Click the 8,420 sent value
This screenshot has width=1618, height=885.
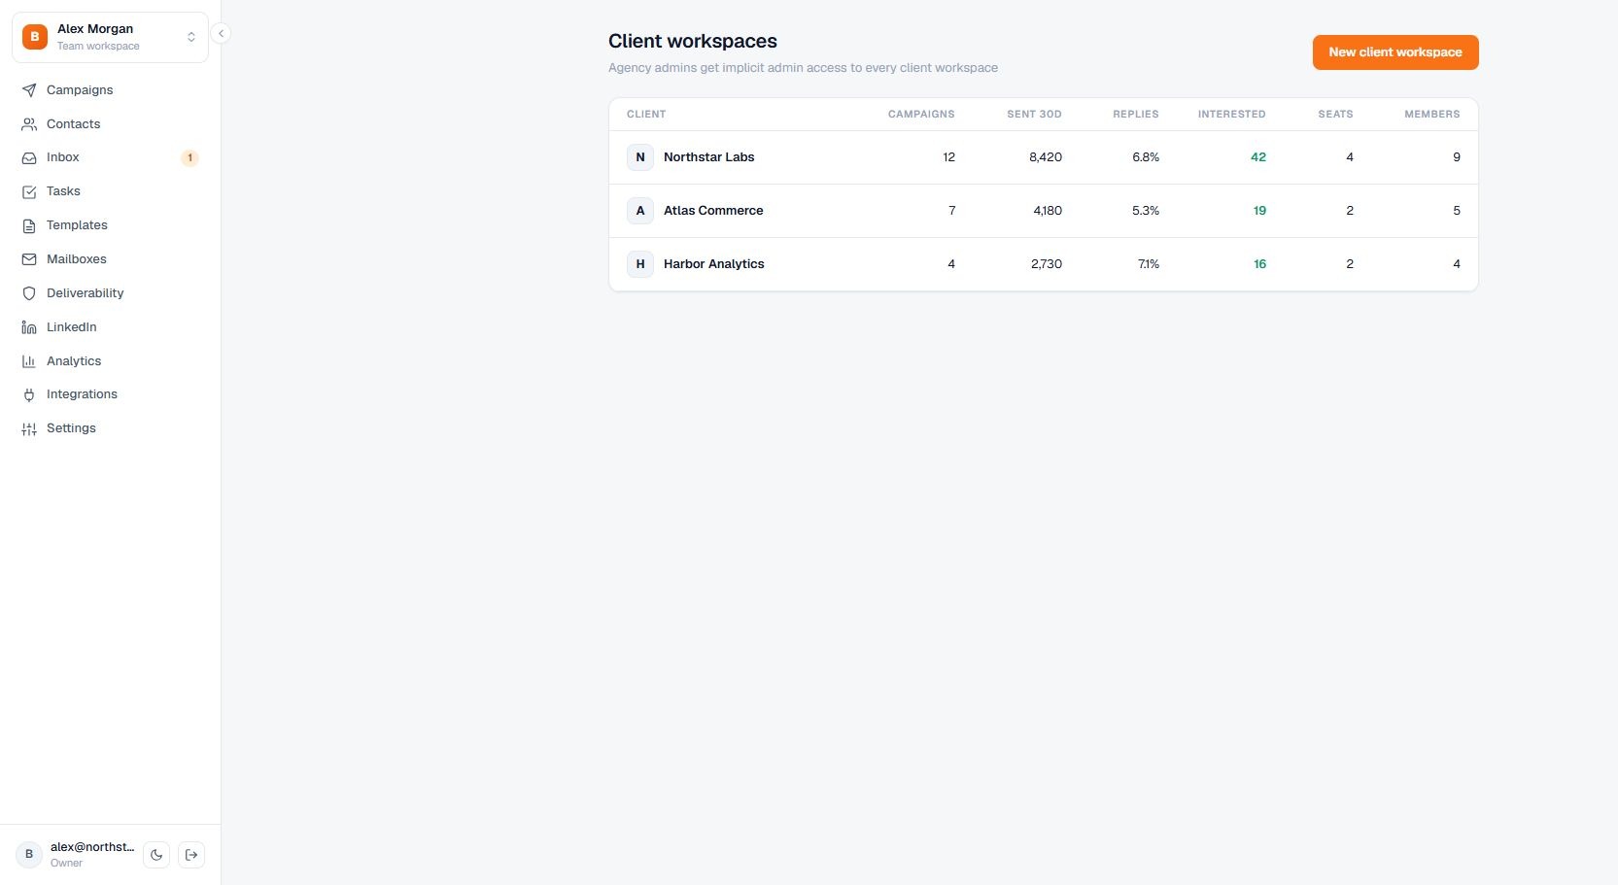[1046, 157]
